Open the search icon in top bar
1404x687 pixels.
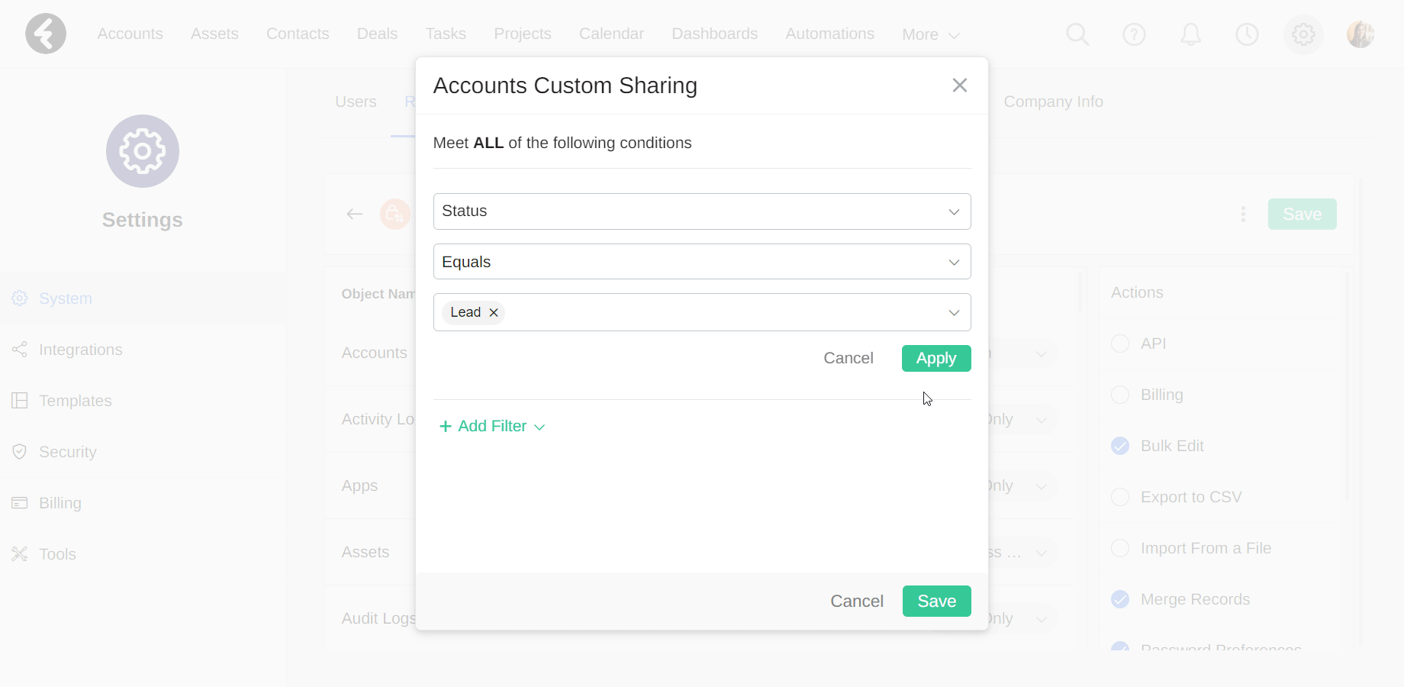tap(1077, 34)
